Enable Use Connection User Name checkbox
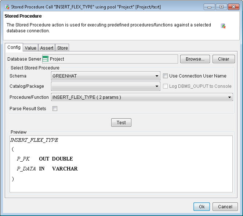This screenshot has width=243, height=216. tap(165, 76)
